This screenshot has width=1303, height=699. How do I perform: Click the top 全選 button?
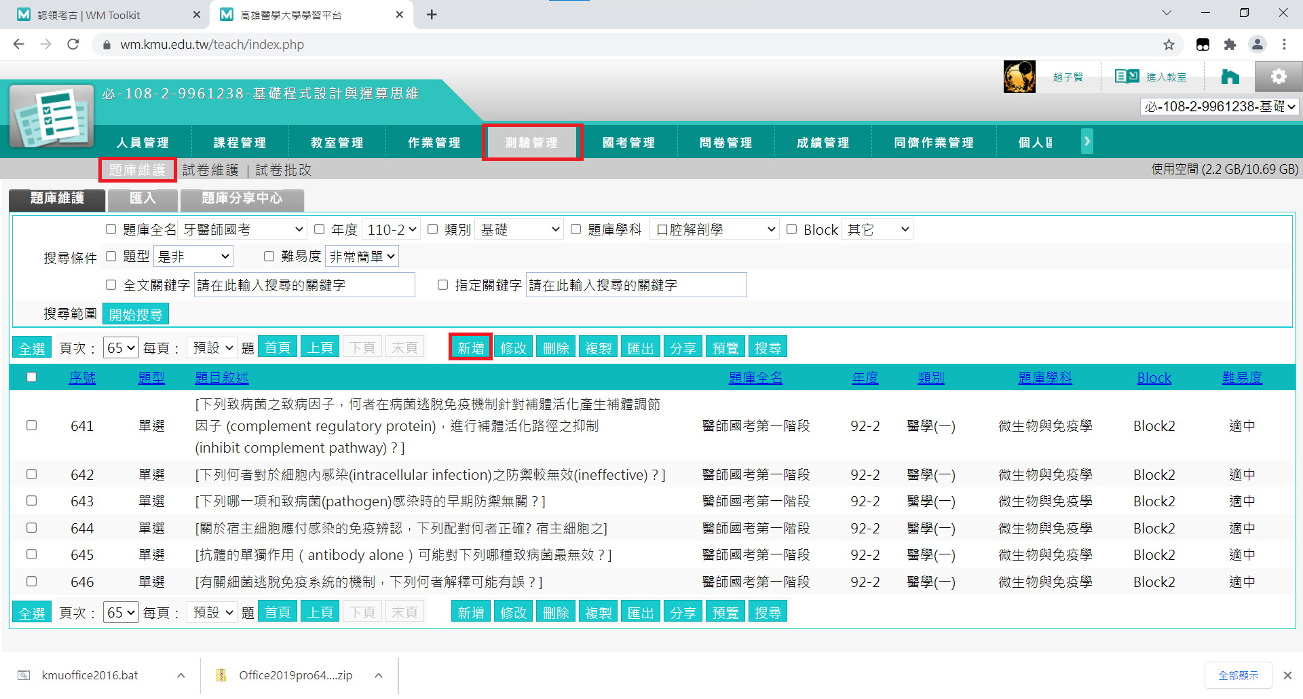[32, 347]
